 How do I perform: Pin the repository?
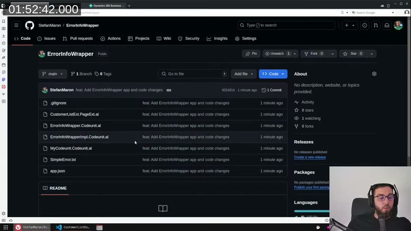[x=251, y=54]
